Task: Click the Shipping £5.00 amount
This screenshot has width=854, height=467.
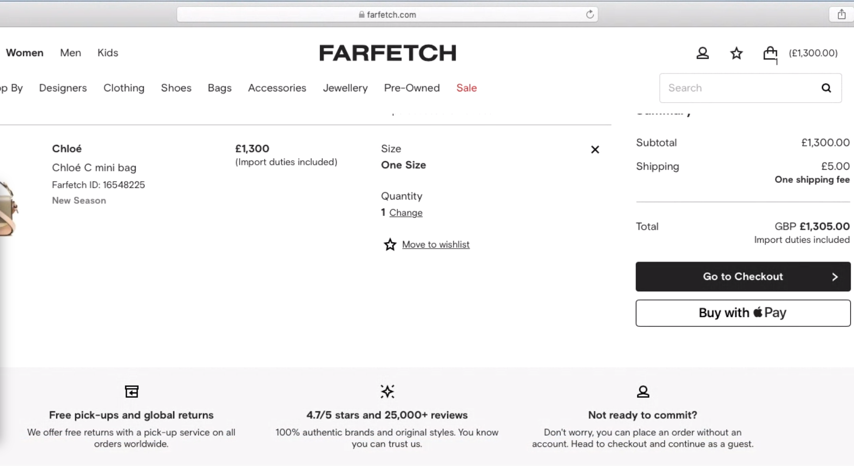Action: [835, 166]
